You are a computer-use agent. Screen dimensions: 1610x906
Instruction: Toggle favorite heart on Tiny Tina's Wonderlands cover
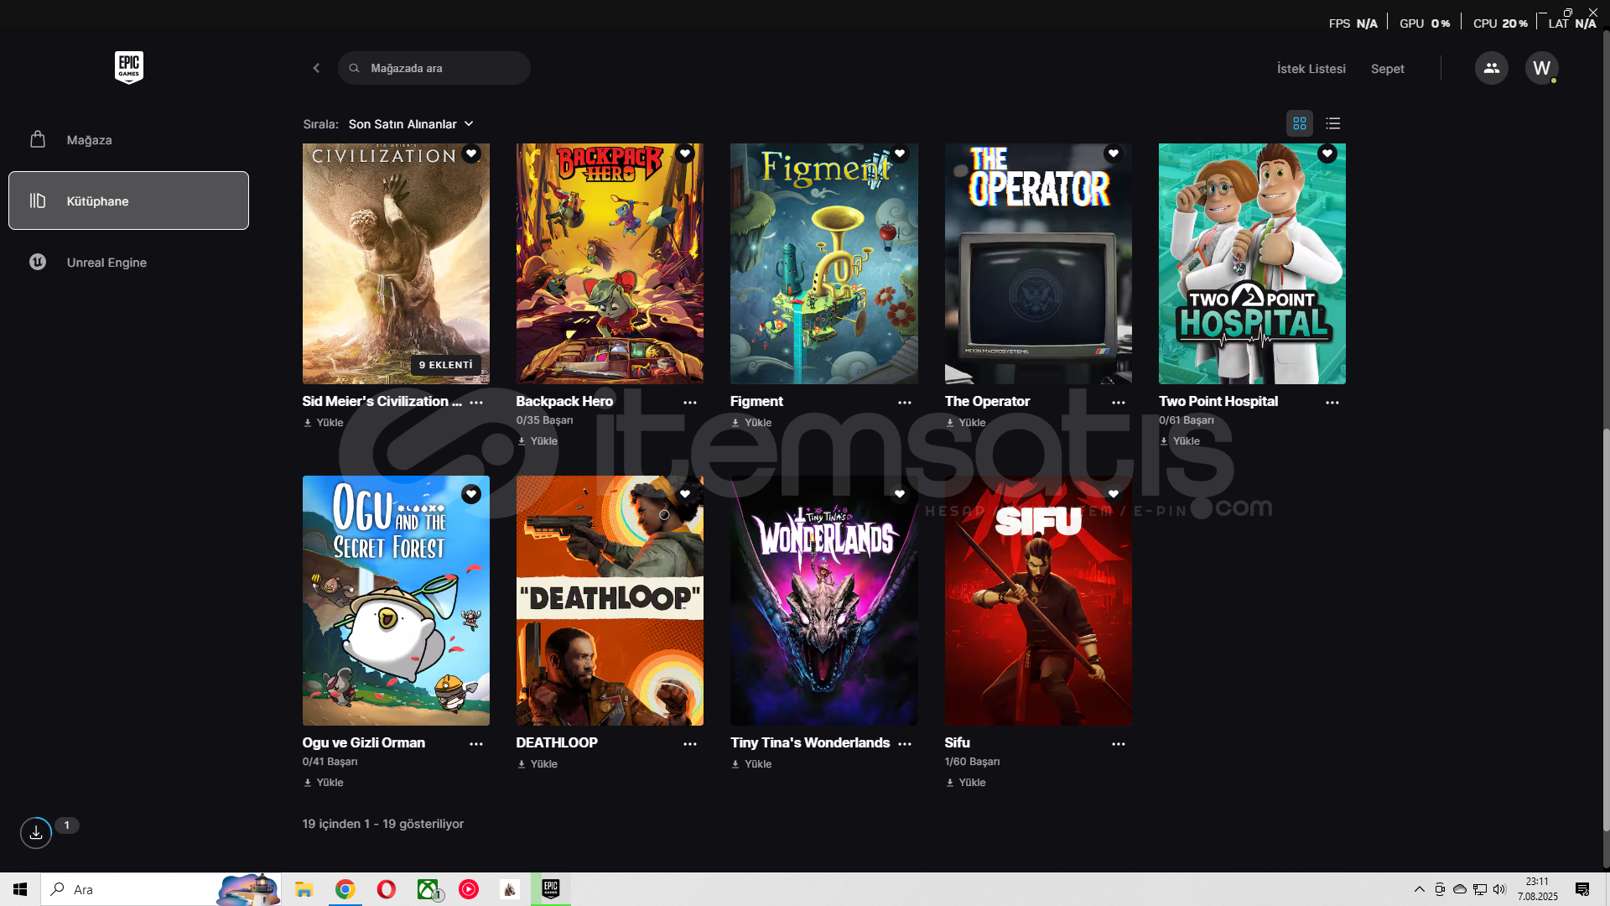point(900,494)
